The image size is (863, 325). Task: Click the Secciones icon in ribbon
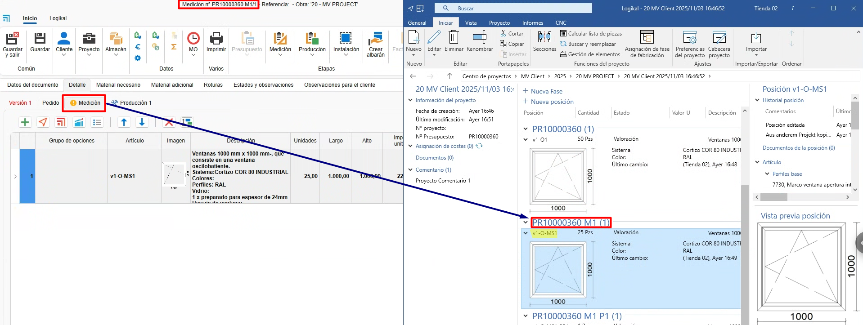[544, 39]
